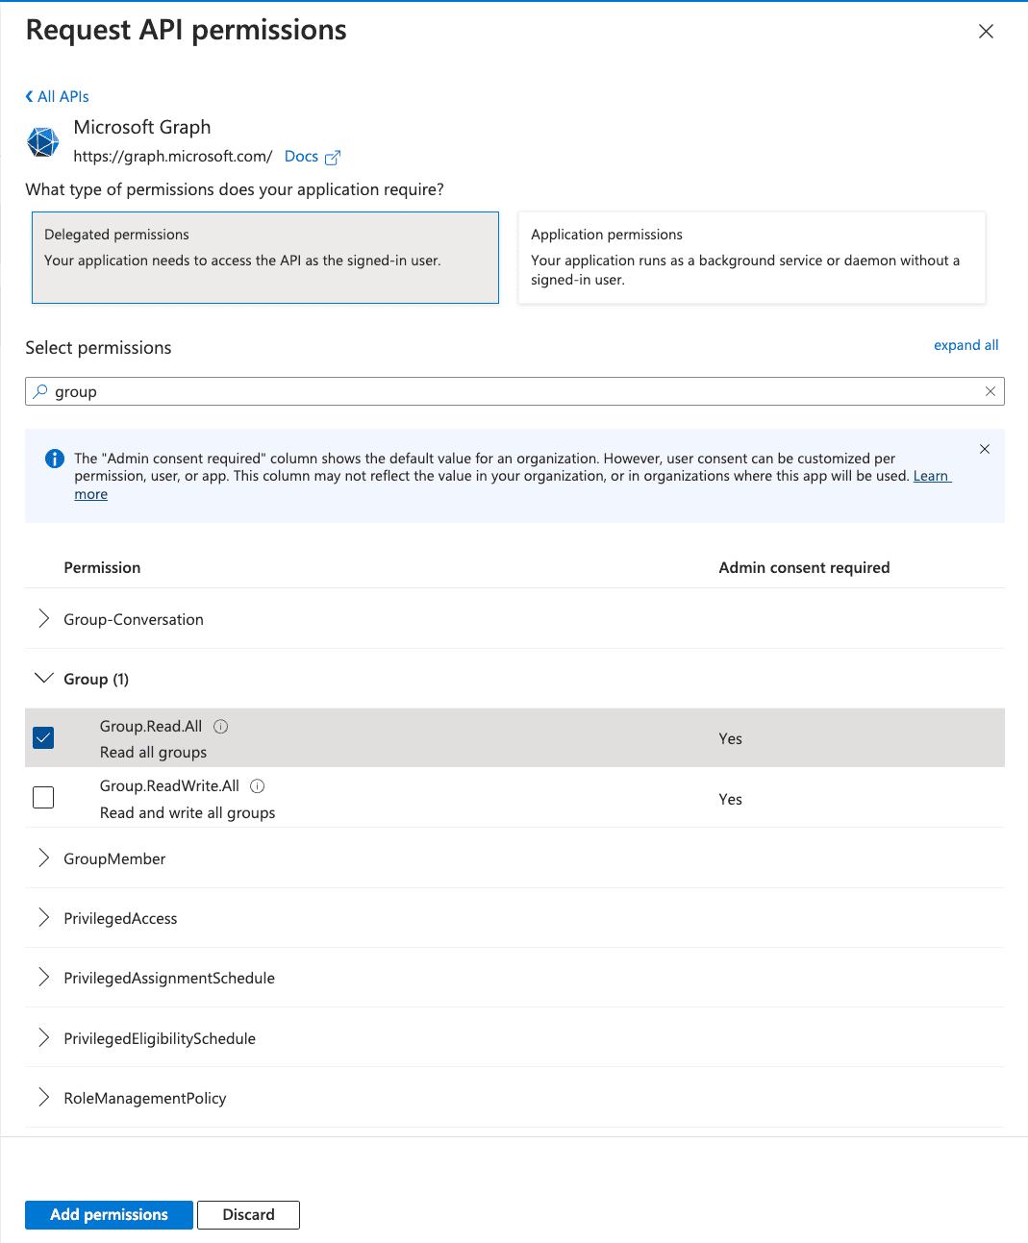
Task: Click the search magnifier icon
Action: [40, 391]
